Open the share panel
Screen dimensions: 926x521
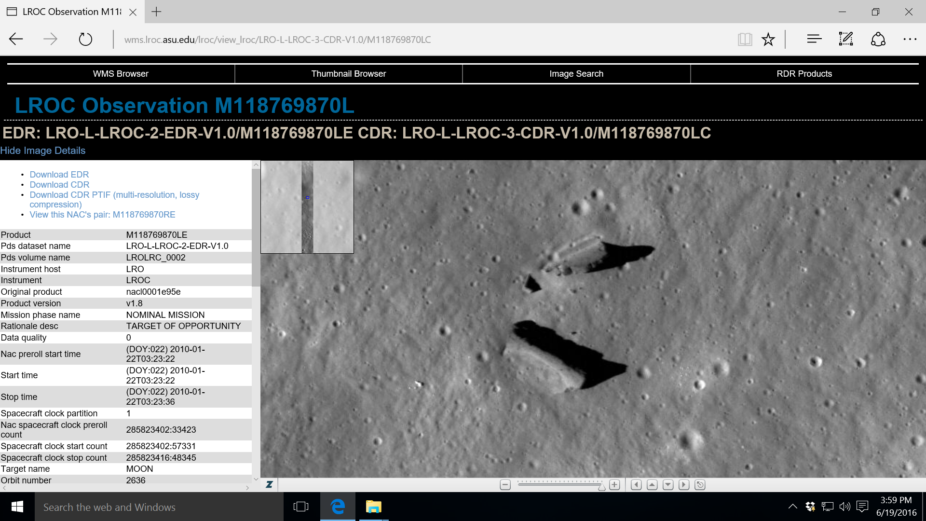pyautogui.click(x=878, y=39)
